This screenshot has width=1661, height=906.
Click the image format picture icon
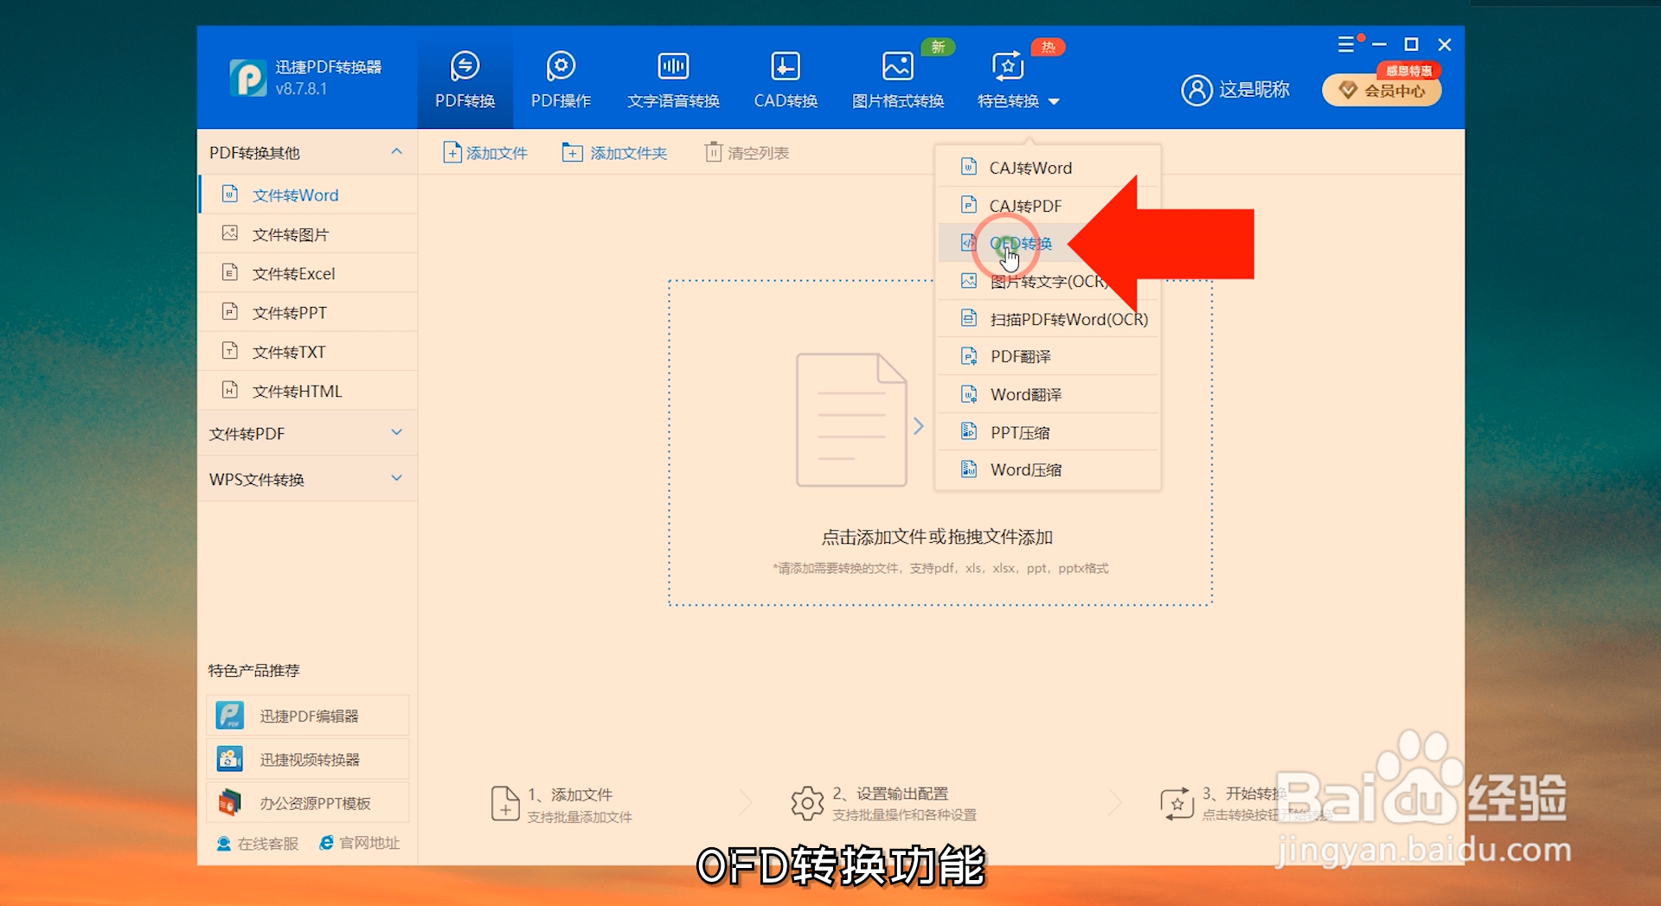tap(898, 66)
